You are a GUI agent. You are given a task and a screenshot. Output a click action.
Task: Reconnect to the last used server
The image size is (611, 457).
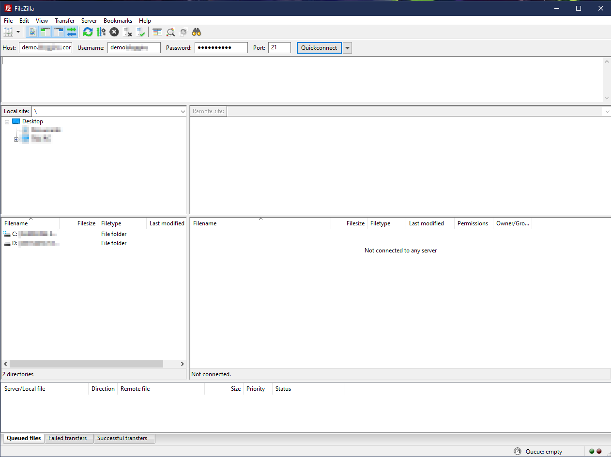coord(141,32)
